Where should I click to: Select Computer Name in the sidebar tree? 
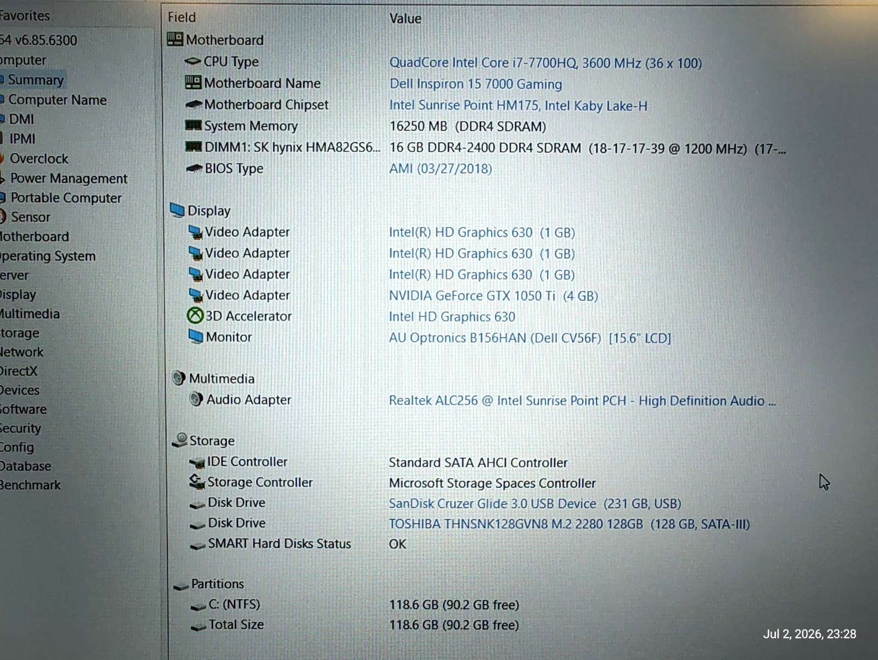coord(58,100)
